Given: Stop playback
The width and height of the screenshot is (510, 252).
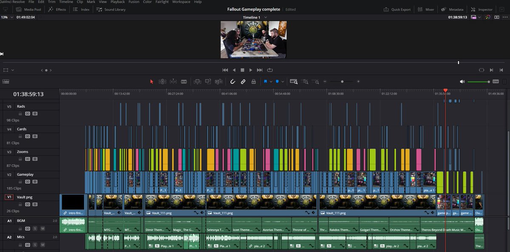Looking at the screenshot, I should (x=243, y=70).
